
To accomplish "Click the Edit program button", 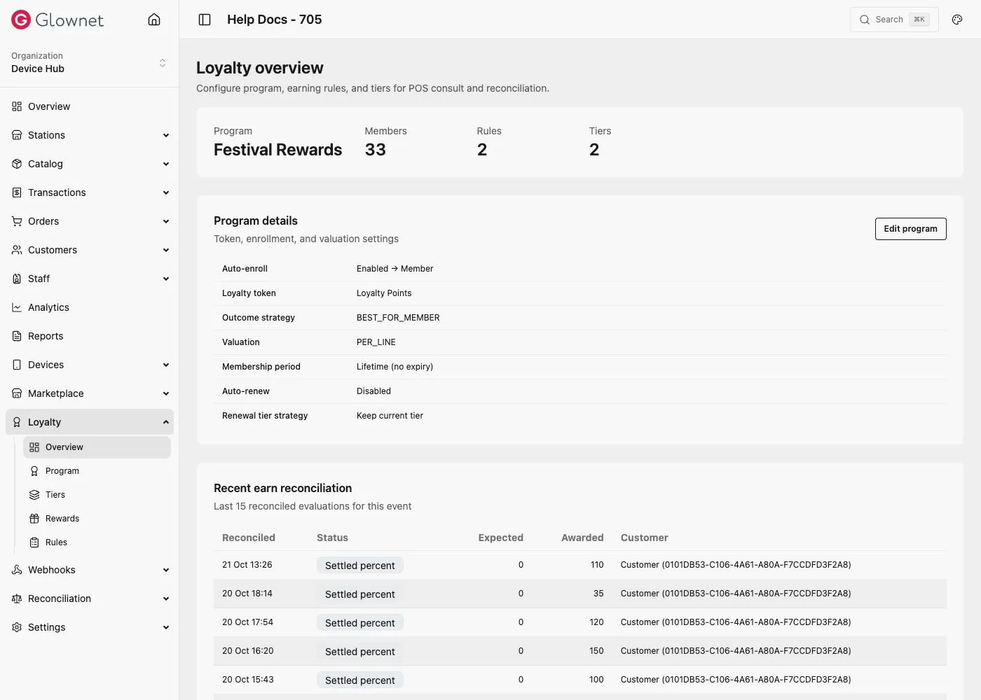I will coord(910,229).
